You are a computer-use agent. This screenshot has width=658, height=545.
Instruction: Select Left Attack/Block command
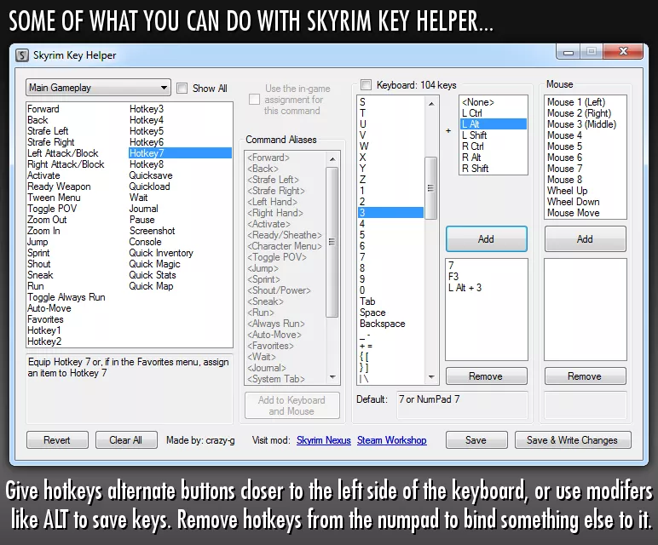point(63,153)
